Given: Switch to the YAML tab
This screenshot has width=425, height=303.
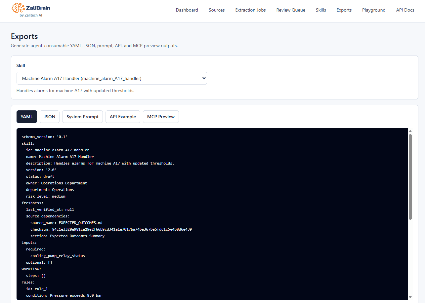Looking at the screenshot, I should point(27,117).
